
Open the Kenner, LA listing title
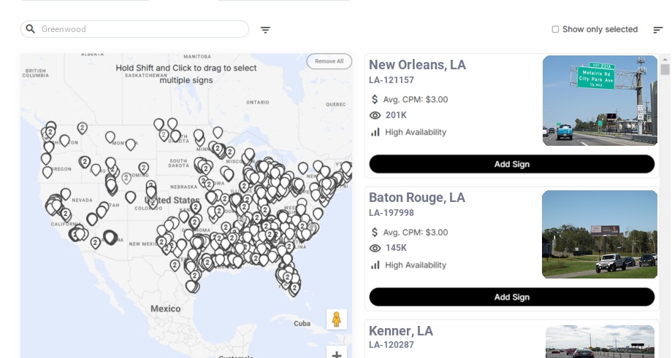pos(401,331)
